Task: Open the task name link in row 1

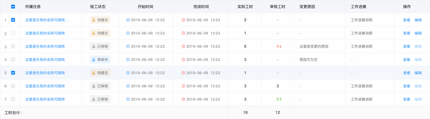Action: 47,20
